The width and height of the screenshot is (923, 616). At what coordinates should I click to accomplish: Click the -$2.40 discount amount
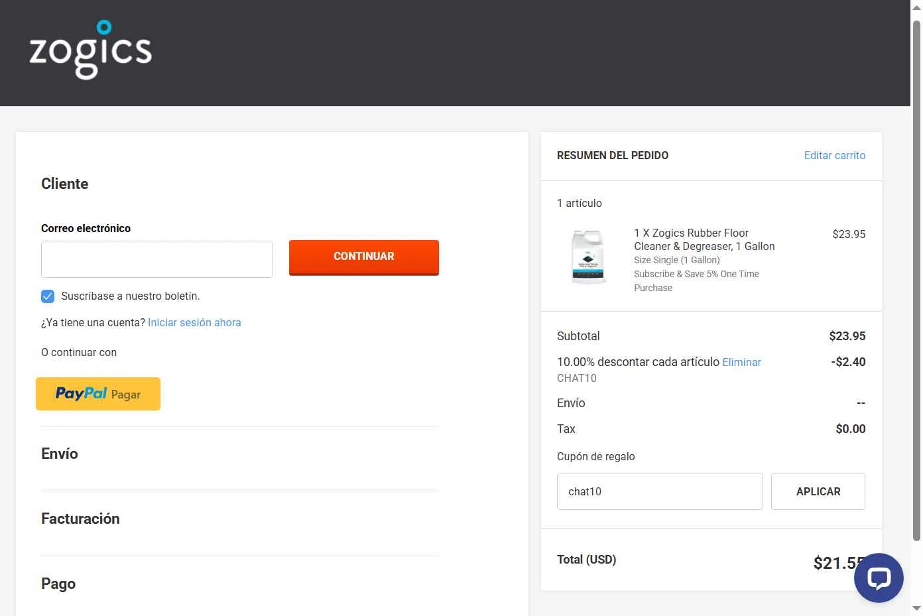click(848, 362)
